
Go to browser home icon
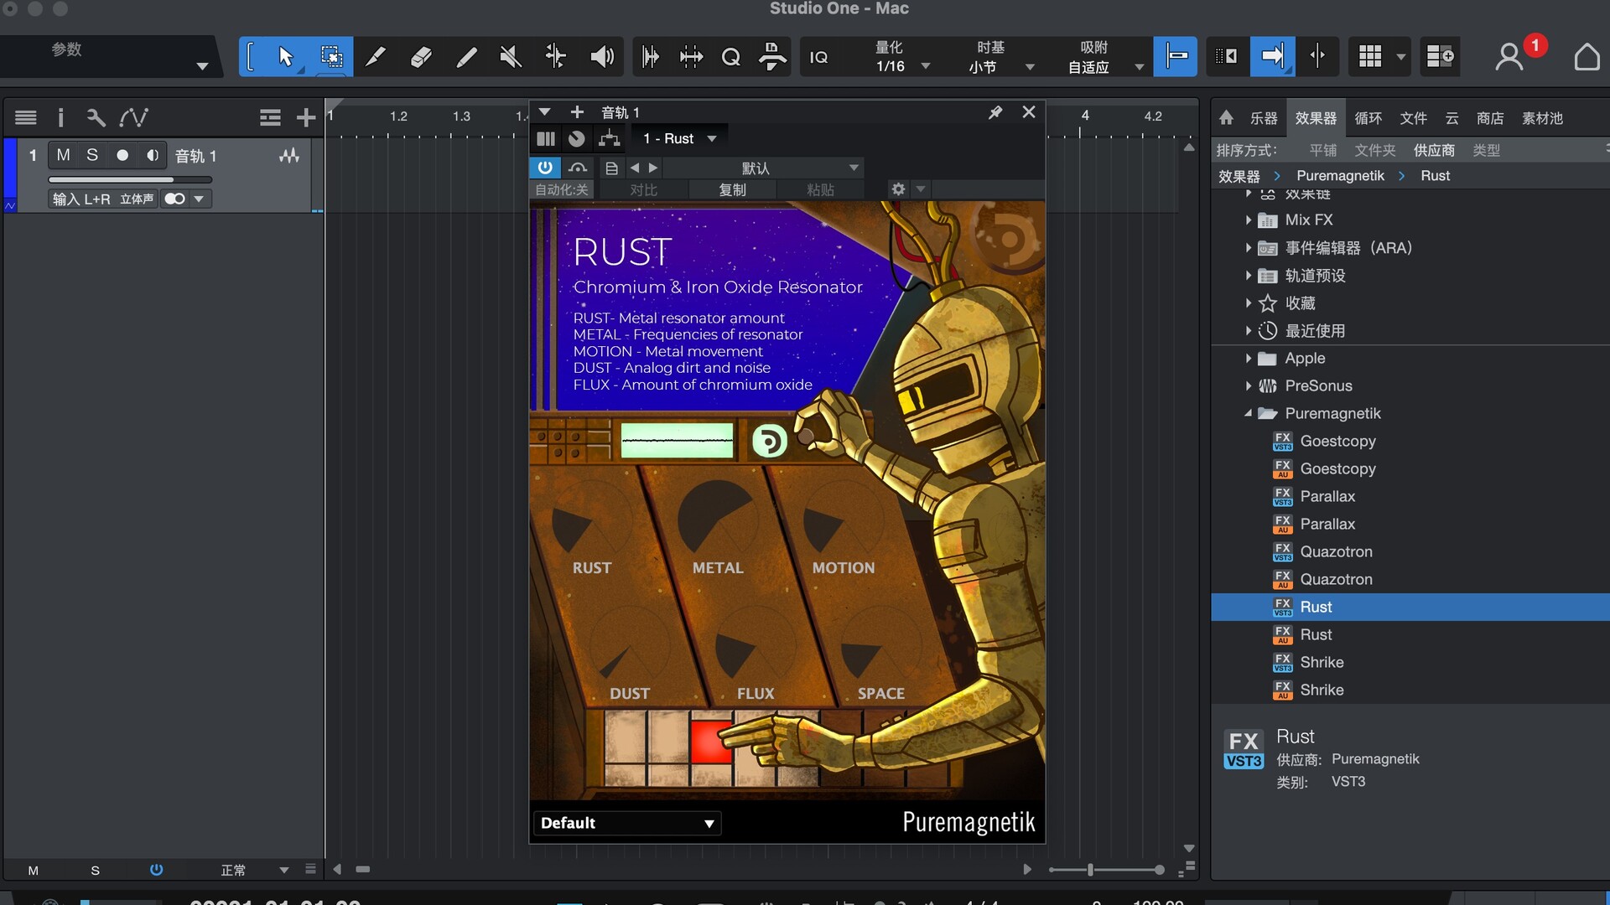(1226, 118)
